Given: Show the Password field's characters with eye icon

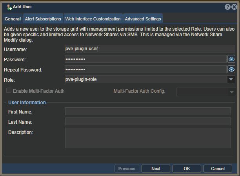Looking at the screenshot, I should point(231,59).
